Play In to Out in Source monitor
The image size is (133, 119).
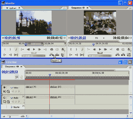16,55
